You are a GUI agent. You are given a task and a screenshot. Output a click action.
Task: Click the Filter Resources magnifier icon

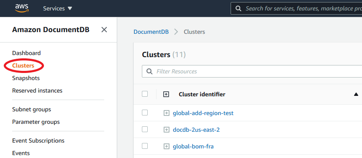point(149,71)
